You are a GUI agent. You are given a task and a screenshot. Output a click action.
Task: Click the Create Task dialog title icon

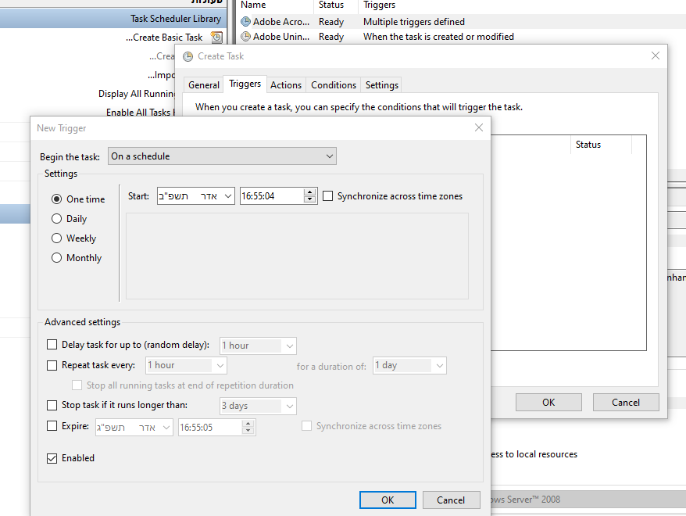point(188,56)
